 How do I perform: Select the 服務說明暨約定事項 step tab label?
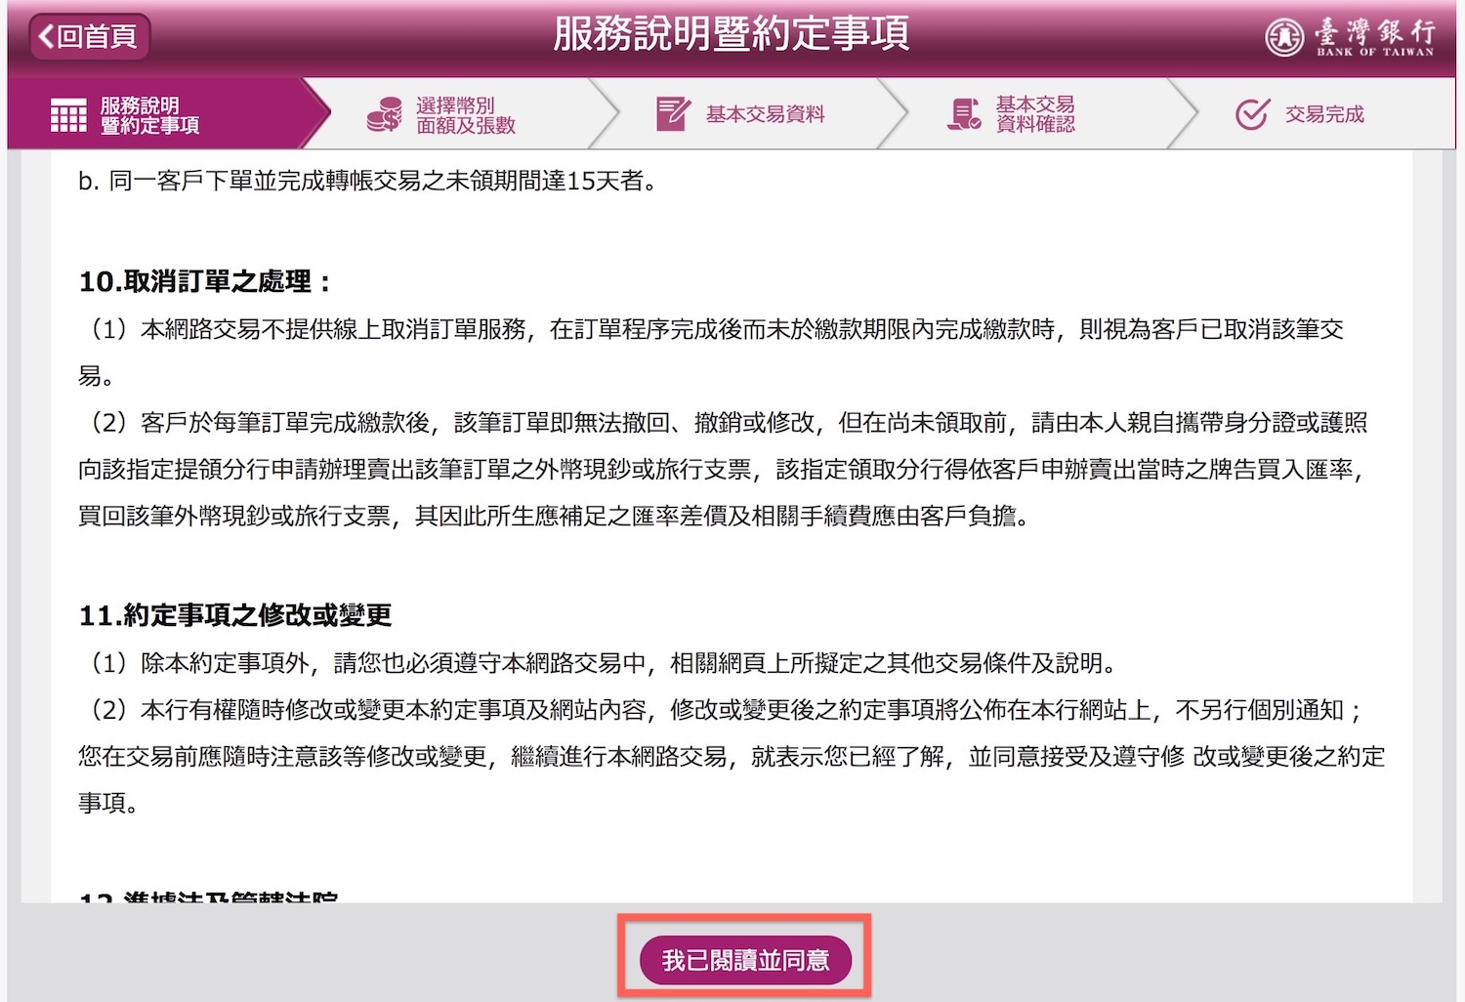pos(149,115)
